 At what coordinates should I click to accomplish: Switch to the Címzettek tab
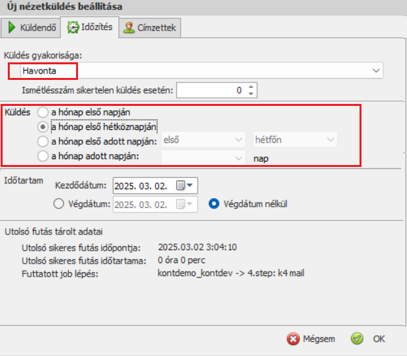pos(150,28)
